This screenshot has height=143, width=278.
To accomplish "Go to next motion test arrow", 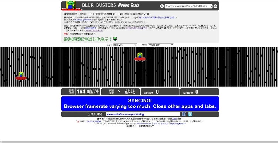I will click(x=215, y=6).
